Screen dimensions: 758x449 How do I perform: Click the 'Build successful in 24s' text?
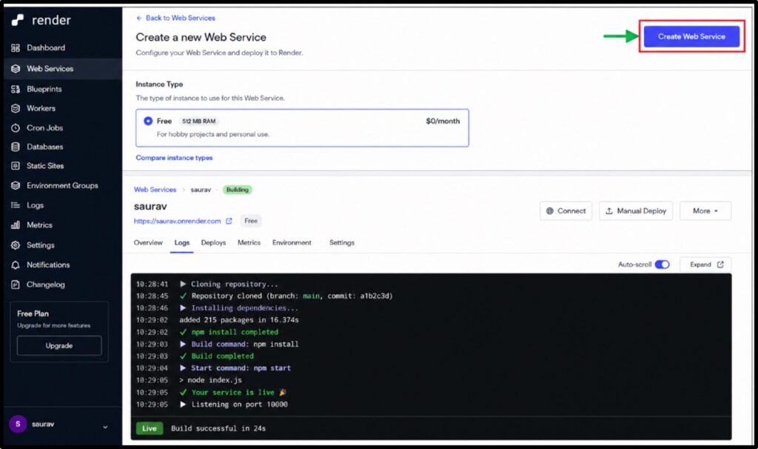(218, 428)
